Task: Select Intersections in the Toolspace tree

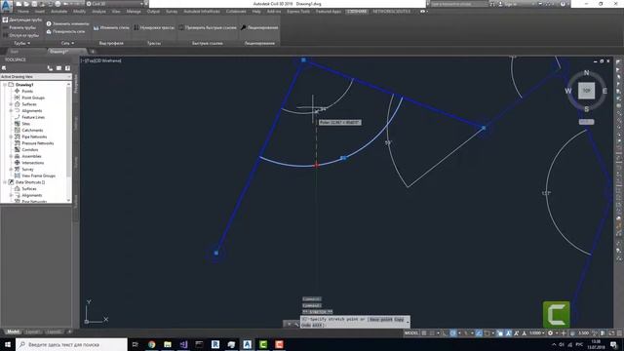Action: [x=32, y=163]
